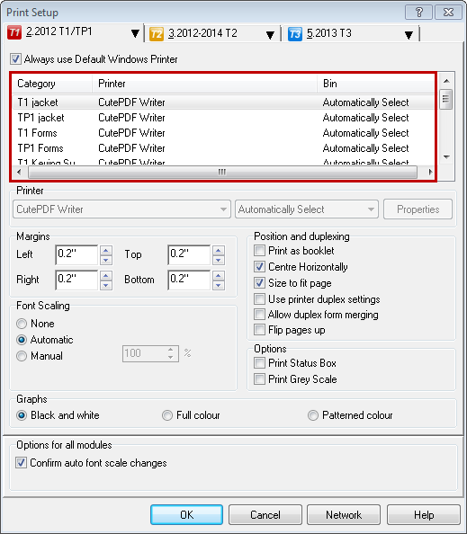Click the blue T3 module icon

[295, 34]
